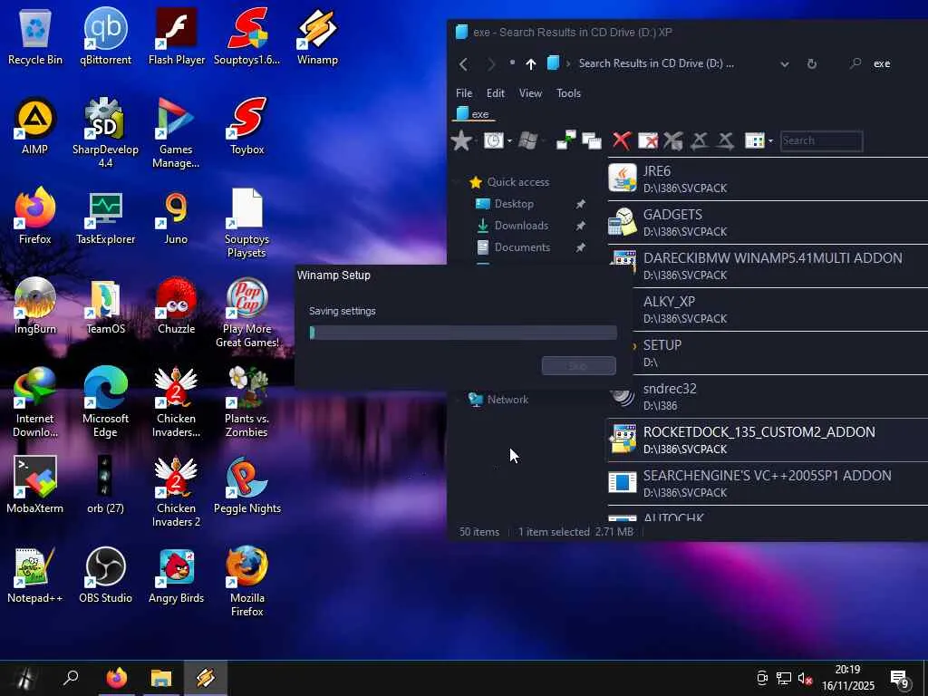
Task: Select the sndrec32 search result
Action: pyautogui.click(x=768, y=397)
